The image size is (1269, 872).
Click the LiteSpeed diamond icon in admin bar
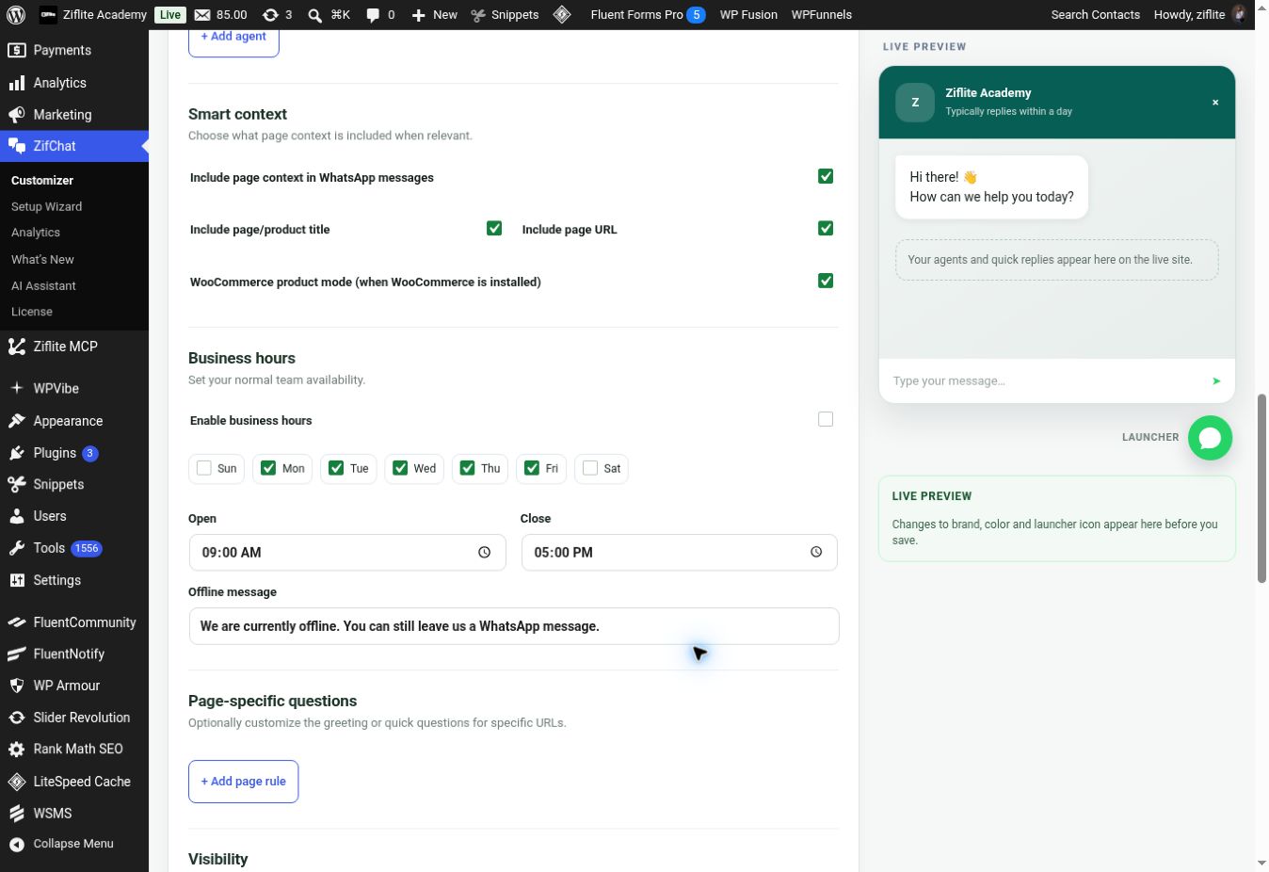(562, 14)
